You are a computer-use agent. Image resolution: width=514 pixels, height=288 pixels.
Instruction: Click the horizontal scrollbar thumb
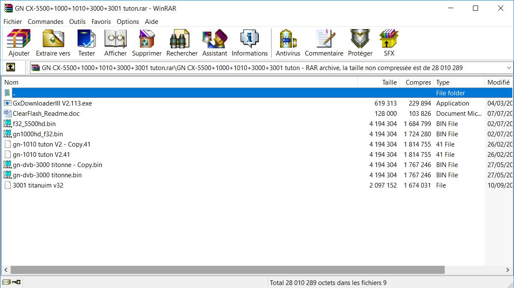(227, 270)
